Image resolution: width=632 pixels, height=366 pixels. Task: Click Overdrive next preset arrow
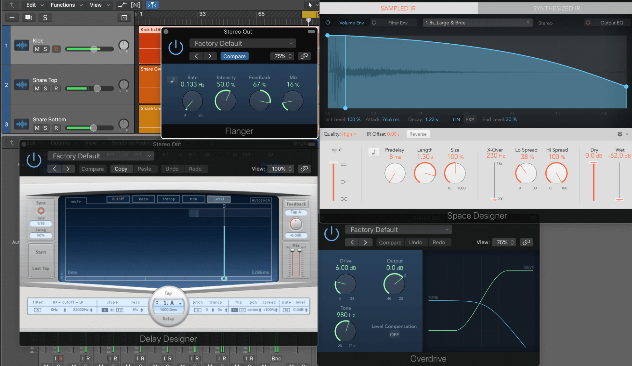(365, 242)
